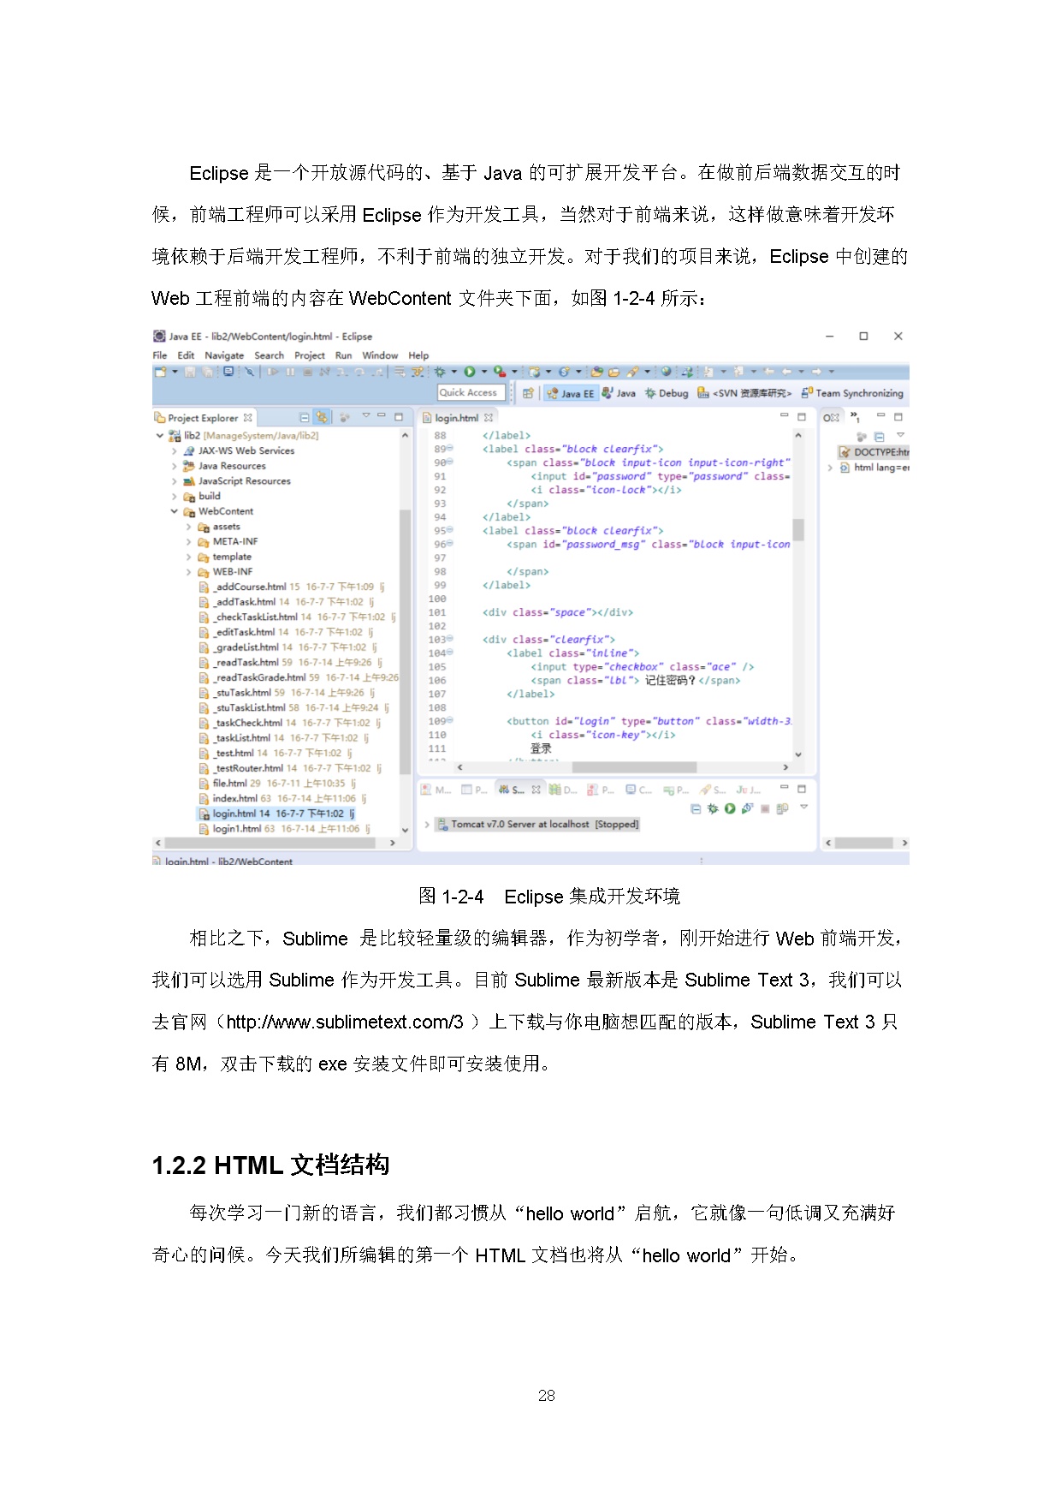1061x1502 pixels.
Task: Click the Debug bug icon in toolbar
Action: point(440,372)
